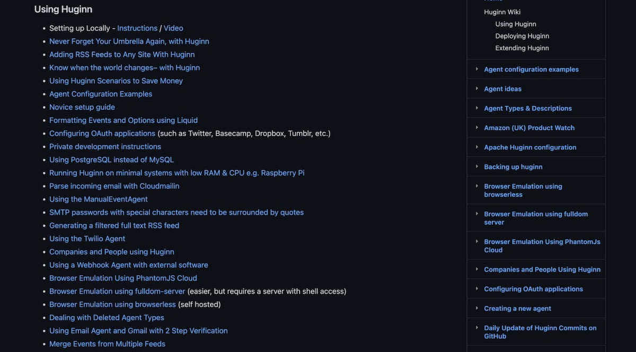The image size is (636, 352).
Task: Jump to Using Huginn sidebar entry
Action: (516, 24)
